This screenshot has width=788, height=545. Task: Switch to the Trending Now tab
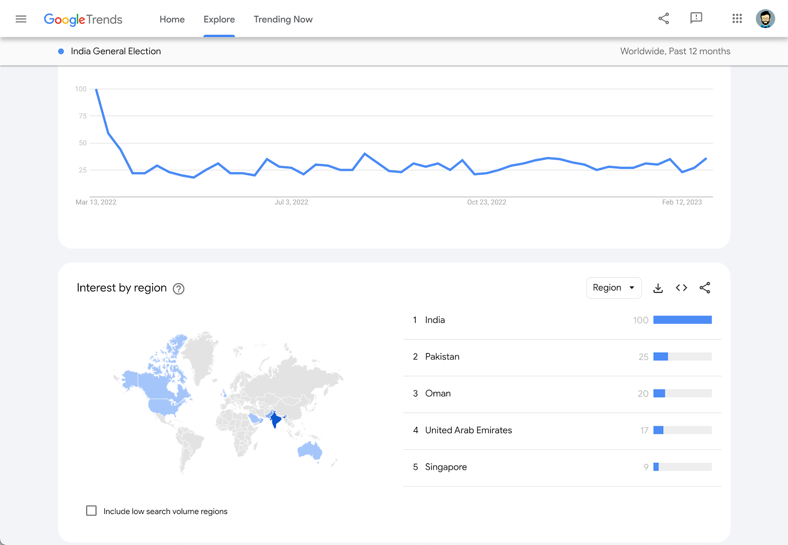(x=283, y=19)
